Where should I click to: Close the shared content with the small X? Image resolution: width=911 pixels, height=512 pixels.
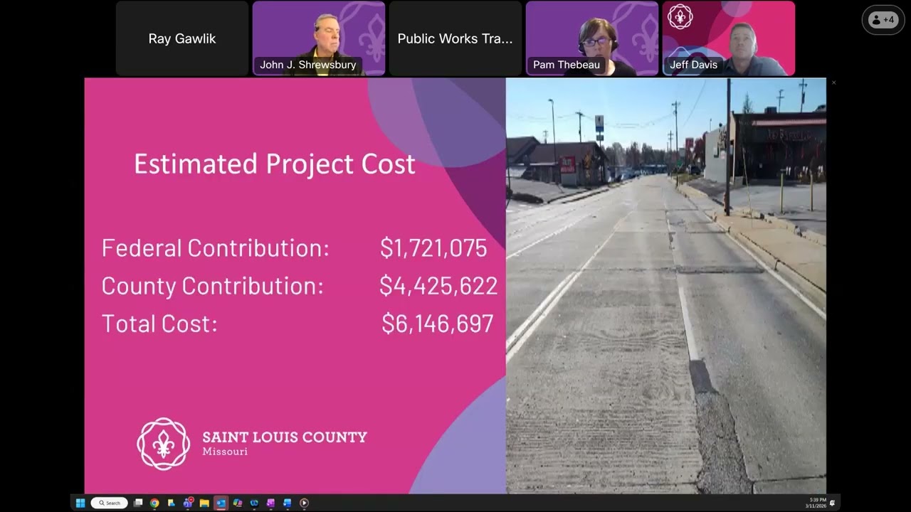pyautogui.click(x=833, y=82)
